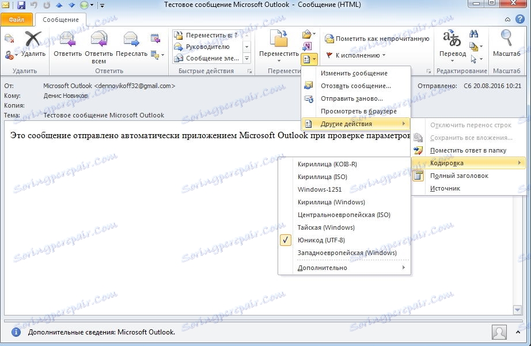Click the Previous item up arrow
Image resolution: width=531 pixels, height=346 pixels.
point(59,5)
